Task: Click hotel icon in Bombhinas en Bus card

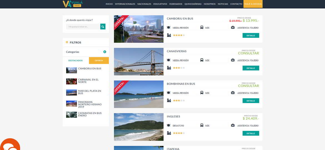Action: click(169, 100)
